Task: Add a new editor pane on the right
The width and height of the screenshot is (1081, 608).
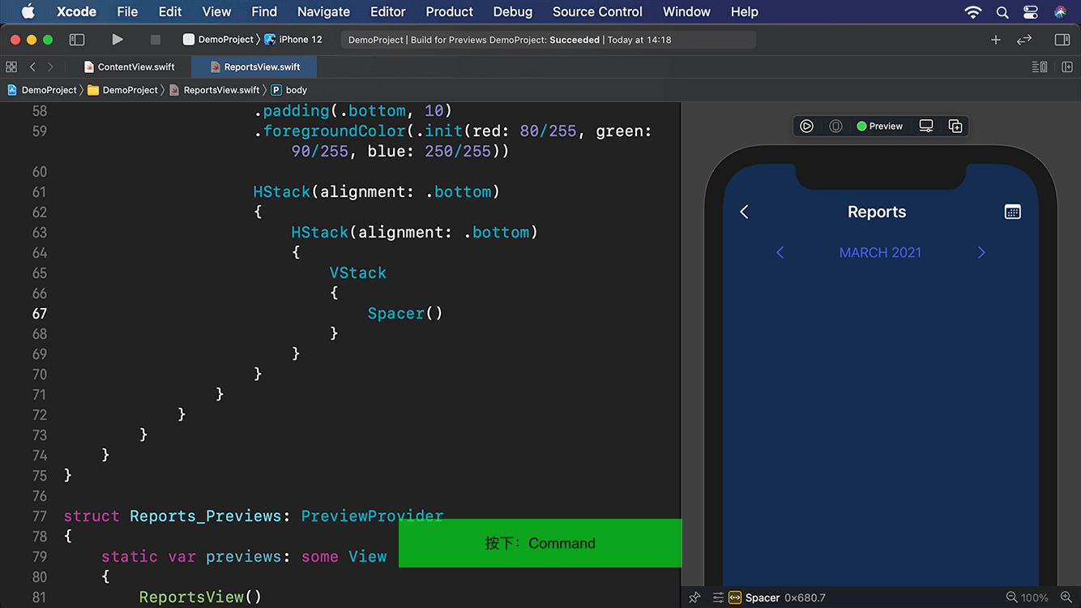Action: pos(1067,66)
